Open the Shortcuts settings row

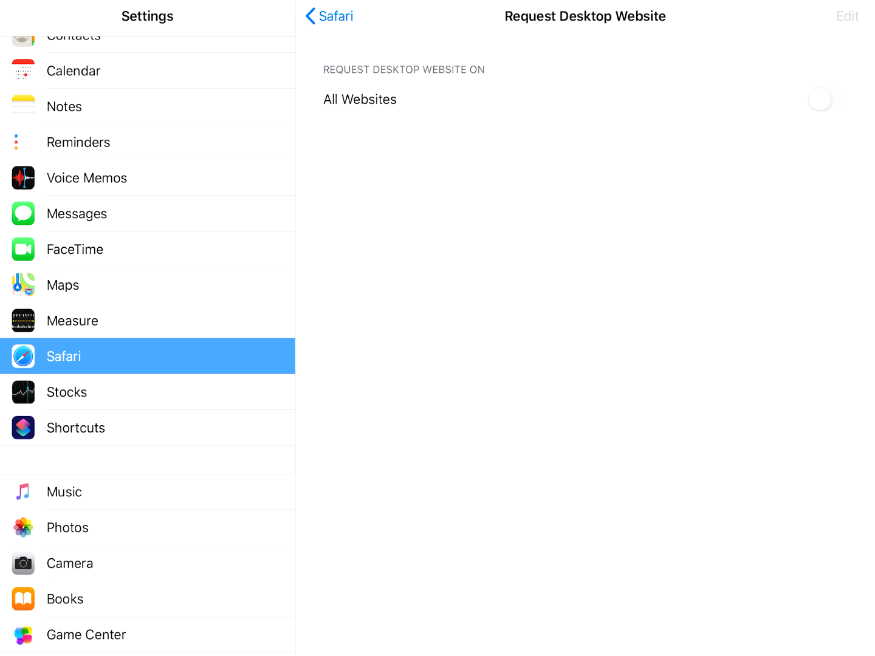148,428
